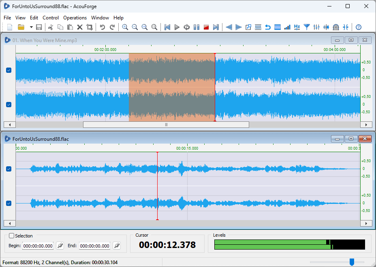Open the File menu
Viewport: 376px width, 267px height.
coord(7,18)
